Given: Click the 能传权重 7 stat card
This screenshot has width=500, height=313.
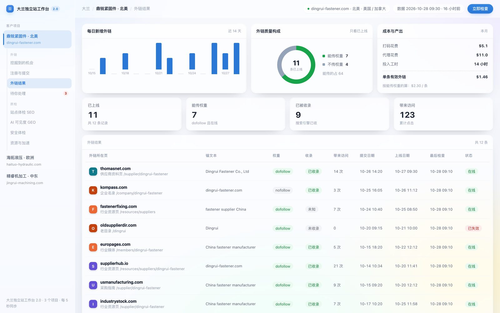Looking at the screenshot, I should point(235,114).
